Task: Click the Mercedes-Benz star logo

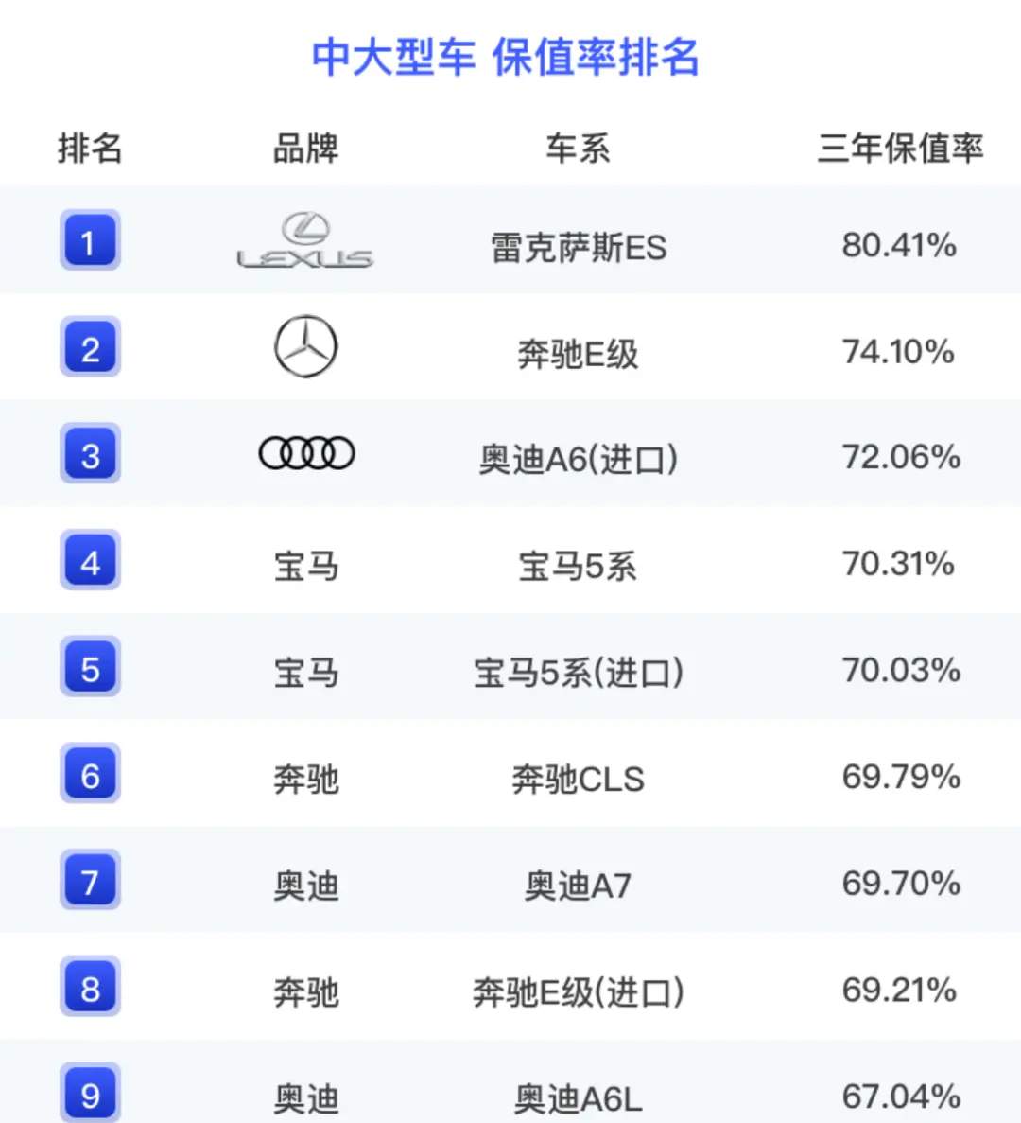Action: (305, 346)
